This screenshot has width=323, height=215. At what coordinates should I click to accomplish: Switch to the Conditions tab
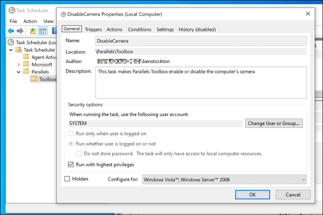point(140,29)
